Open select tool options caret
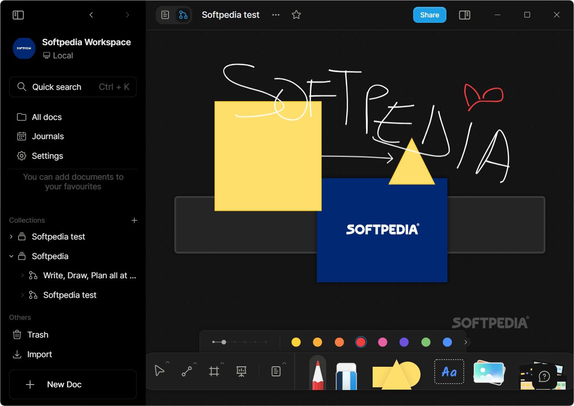 pos(168,363)
